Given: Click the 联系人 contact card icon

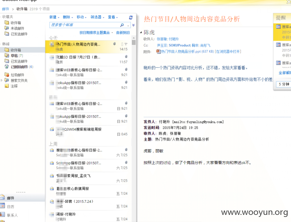Looking at the screenshot, I should pyautogui.click(x=2, y=215).
